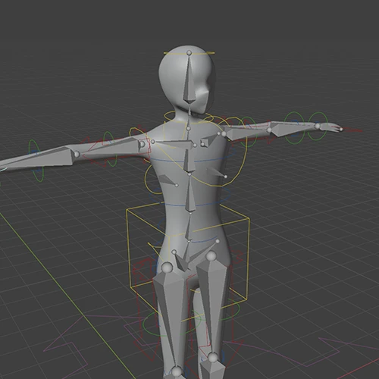The height and width of the screenshot is (379, 379).
Task: Click the knee joint sphere on the farther leg
Action: (x=213, y=358)
